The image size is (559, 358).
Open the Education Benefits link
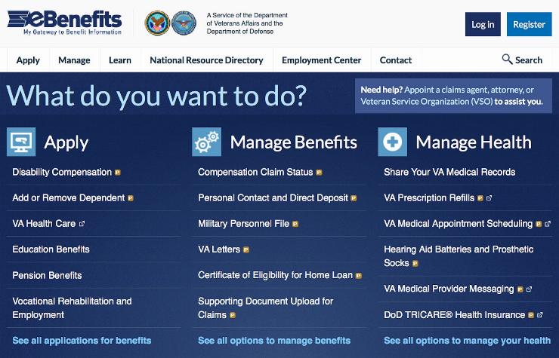point(51,249)
